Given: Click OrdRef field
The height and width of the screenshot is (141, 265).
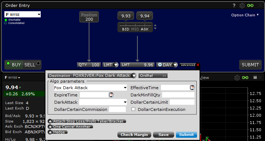Looking at the screenshot, I should (x=153, y=76).
